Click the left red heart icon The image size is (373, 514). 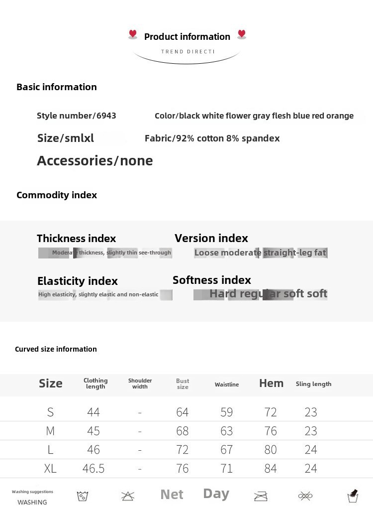[x=132, y=34]
